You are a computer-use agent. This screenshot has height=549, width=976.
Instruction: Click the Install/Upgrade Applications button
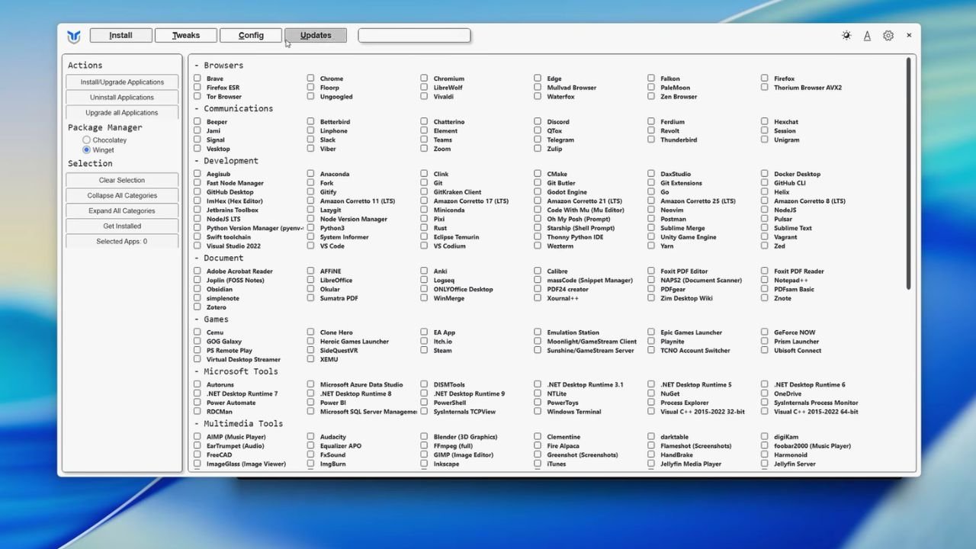[122, 82]
